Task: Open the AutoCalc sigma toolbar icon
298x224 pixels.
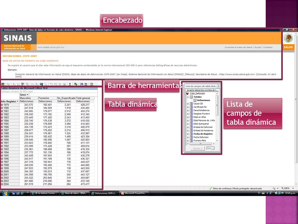Action: [33, 84]
